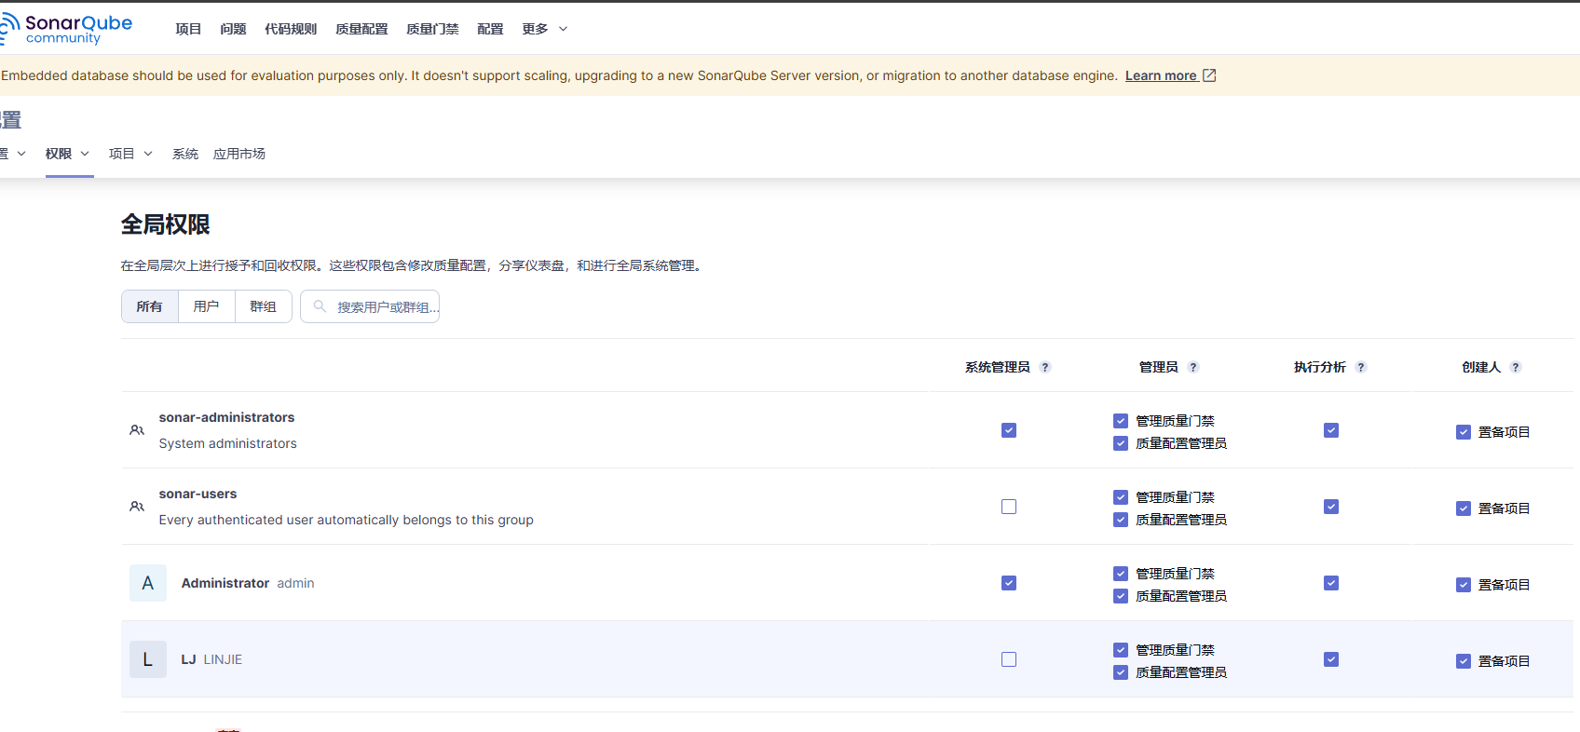This screenshot has width=1580, height=732.
Task: Toggle 置备项目 for LJ user
Action: click(x=1464, y=661)
